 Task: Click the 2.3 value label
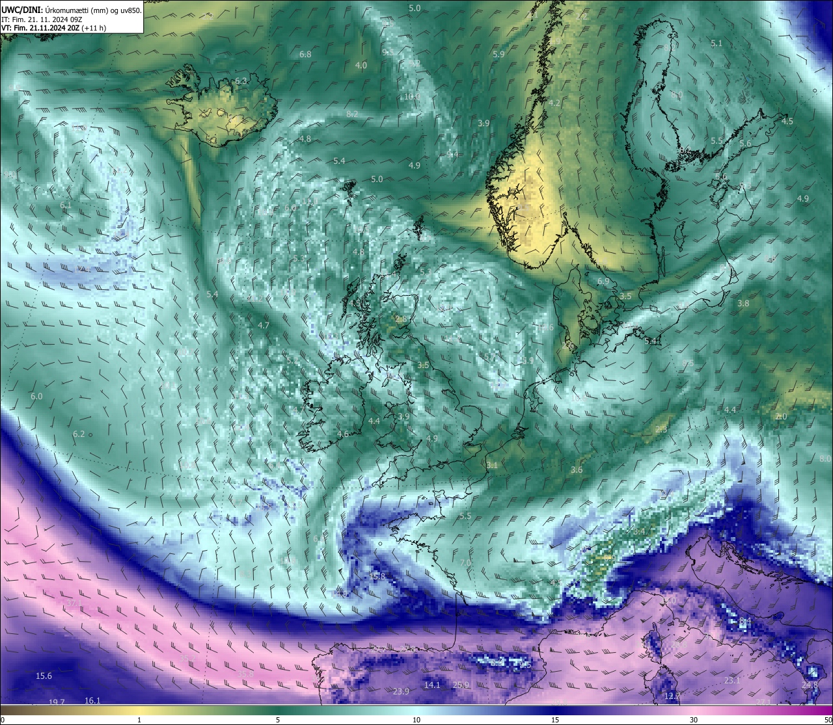661,429
